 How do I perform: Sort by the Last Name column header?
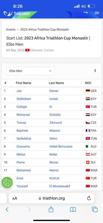click(x=56, y=83)
